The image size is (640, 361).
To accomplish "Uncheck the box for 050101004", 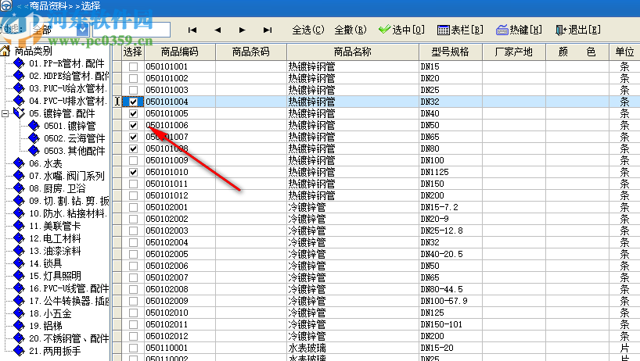I will click(134, 102).
